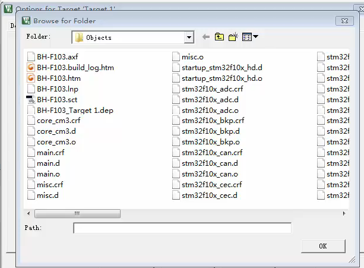Close the Browse for Folder dialog
Screen dimensions: 364x268
[x=345, y=21]
